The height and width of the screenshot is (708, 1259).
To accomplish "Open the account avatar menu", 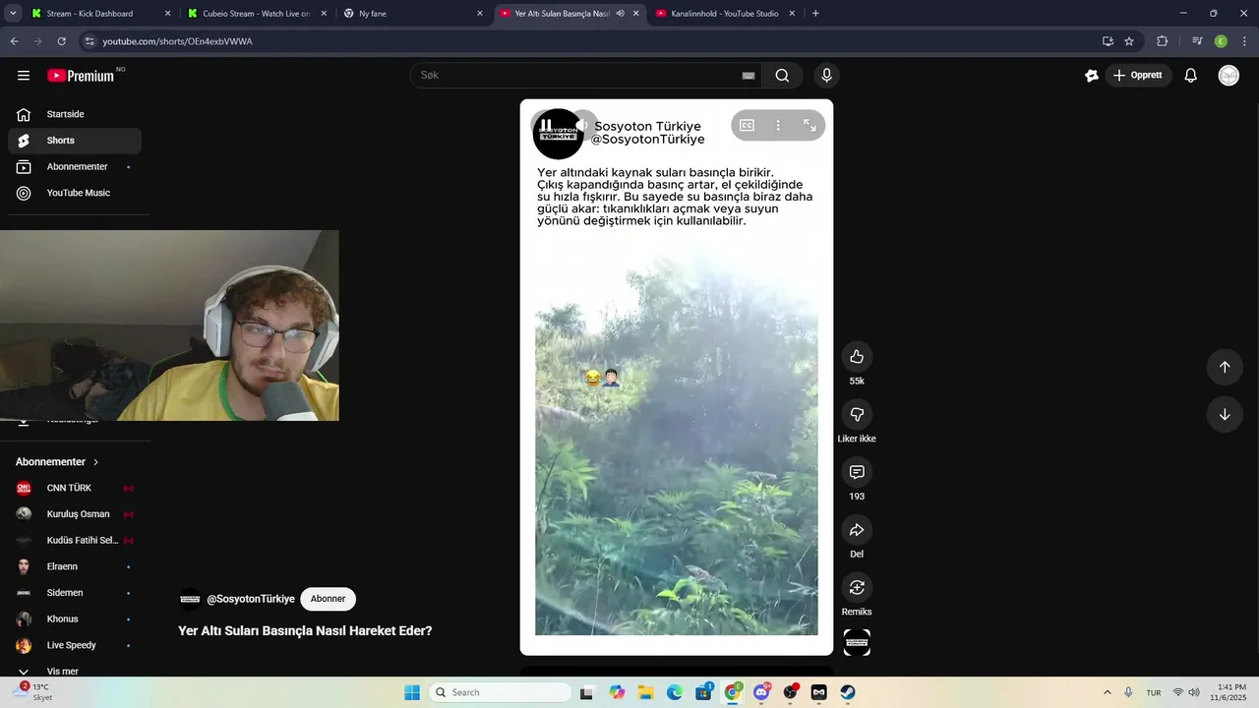I will (1229, 76).
